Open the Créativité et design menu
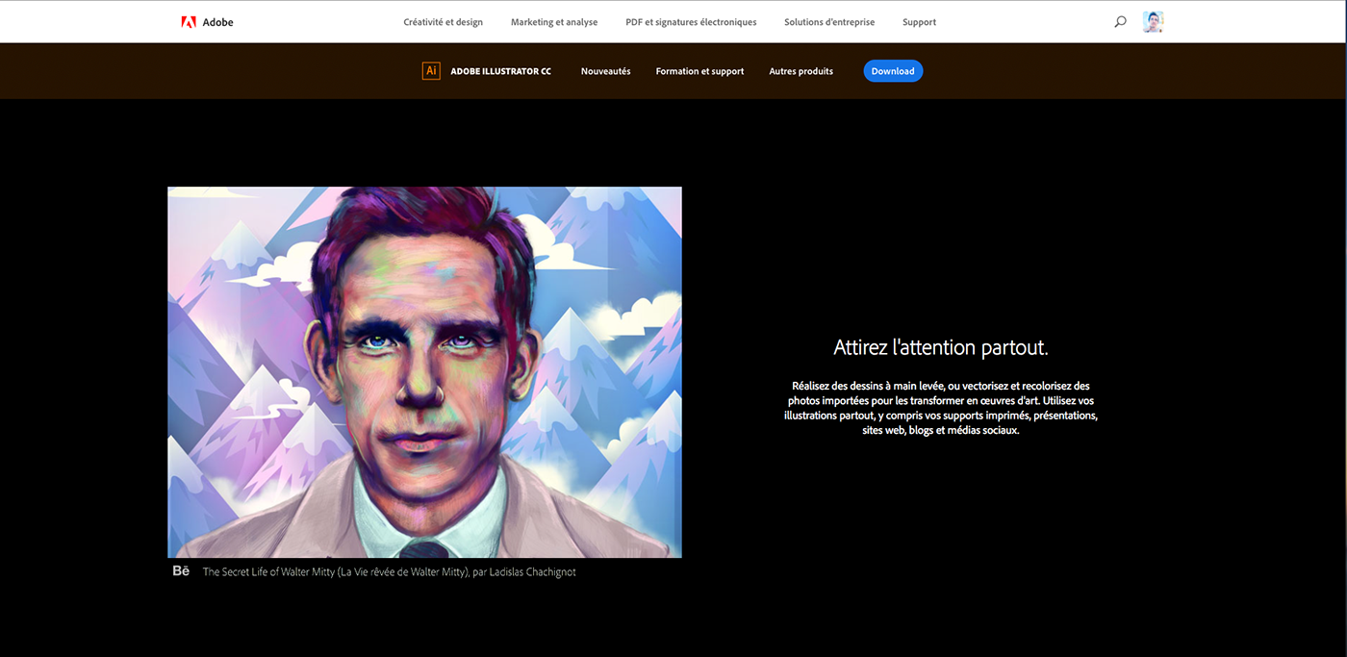Screen dimensions: 1347x657 pyautogui.click(x=443, y=22)
